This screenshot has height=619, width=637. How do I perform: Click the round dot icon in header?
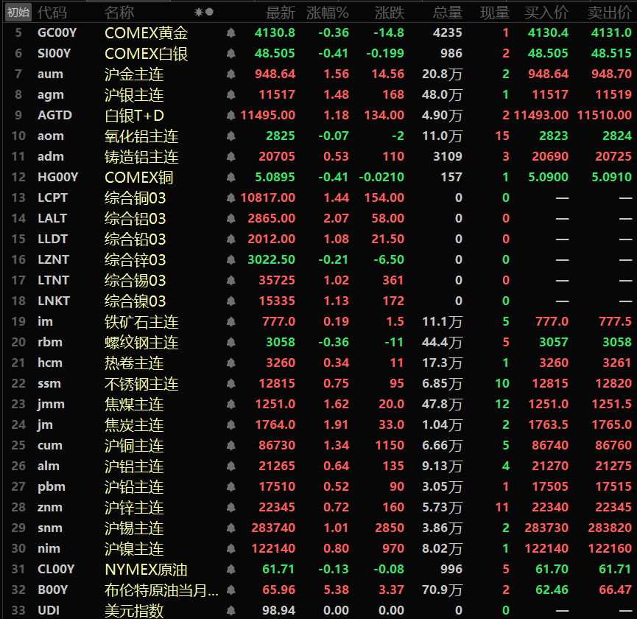tap(209, 12)
